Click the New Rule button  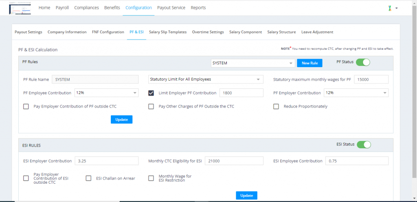pyautogui.click(x=309, y=63)
